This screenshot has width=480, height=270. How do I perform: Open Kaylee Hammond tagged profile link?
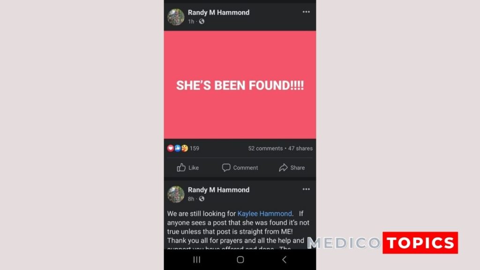tap(264, 213)
